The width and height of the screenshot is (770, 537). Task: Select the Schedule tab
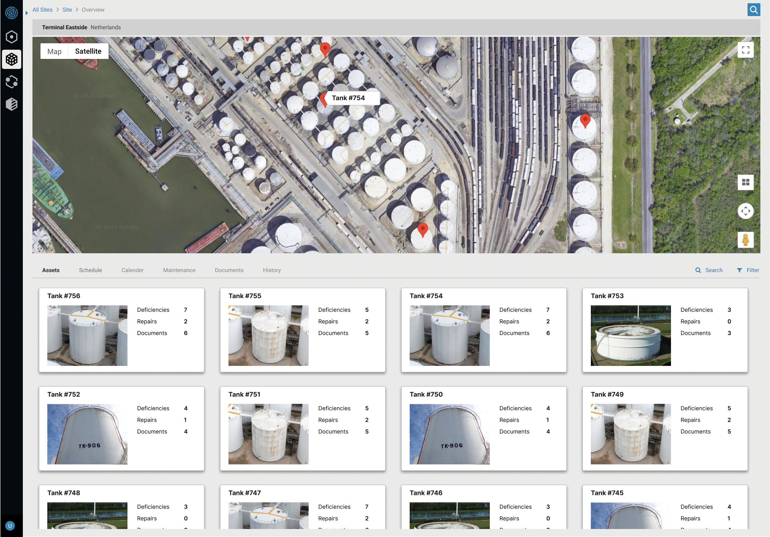tap(91, 270)
